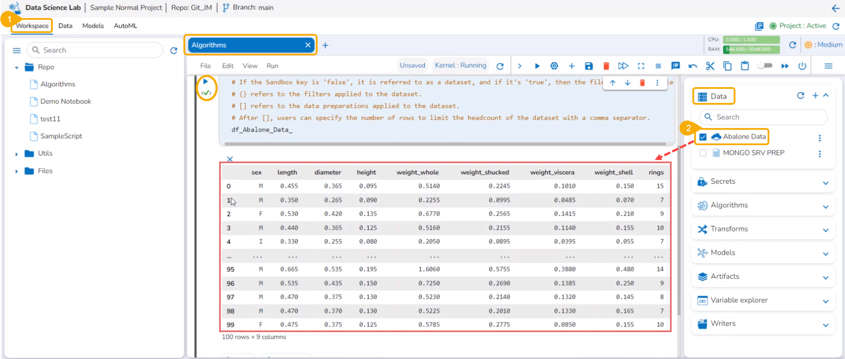The height and width of the screenshot is (359, 845).
Task: Flip the toggle switch in notebook toolbar
Action: [x=765, y=66]
